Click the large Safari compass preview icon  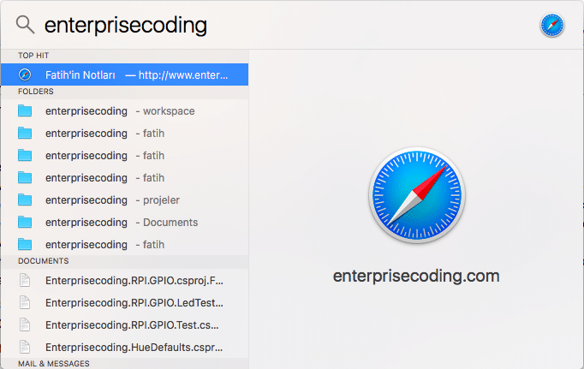pos(417,195)
